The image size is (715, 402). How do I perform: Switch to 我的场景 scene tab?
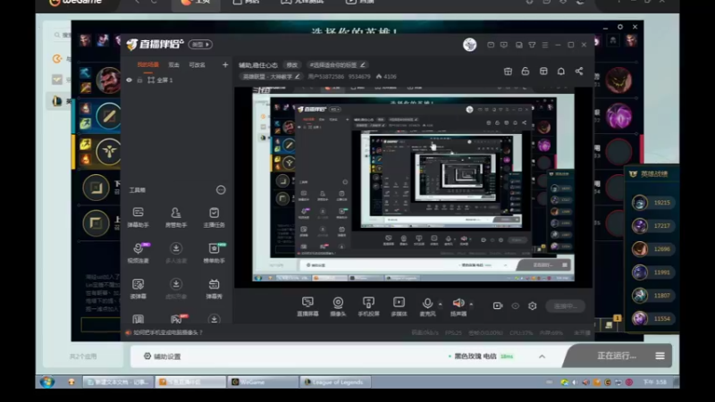coord(148,64)
